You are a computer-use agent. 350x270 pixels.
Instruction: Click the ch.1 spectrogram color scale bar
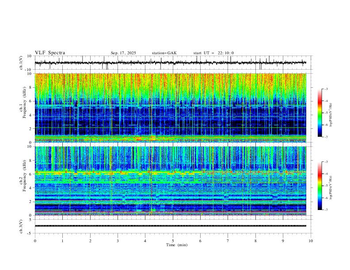click(320, 112)
